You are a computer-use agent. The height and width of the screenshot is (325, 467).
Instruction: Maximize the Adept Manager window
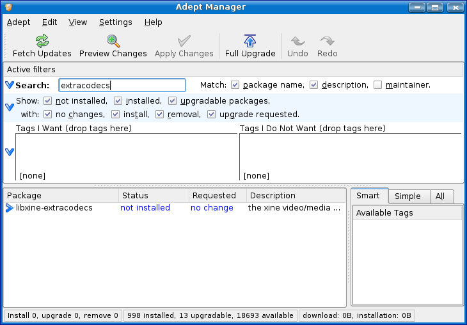tap(435, 7)
